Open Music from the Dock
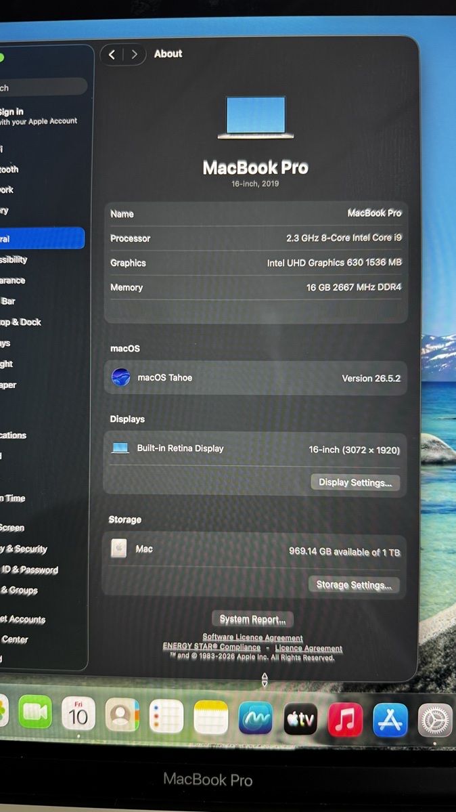Viewport: 456px width, 812px height. coord(345,719)
